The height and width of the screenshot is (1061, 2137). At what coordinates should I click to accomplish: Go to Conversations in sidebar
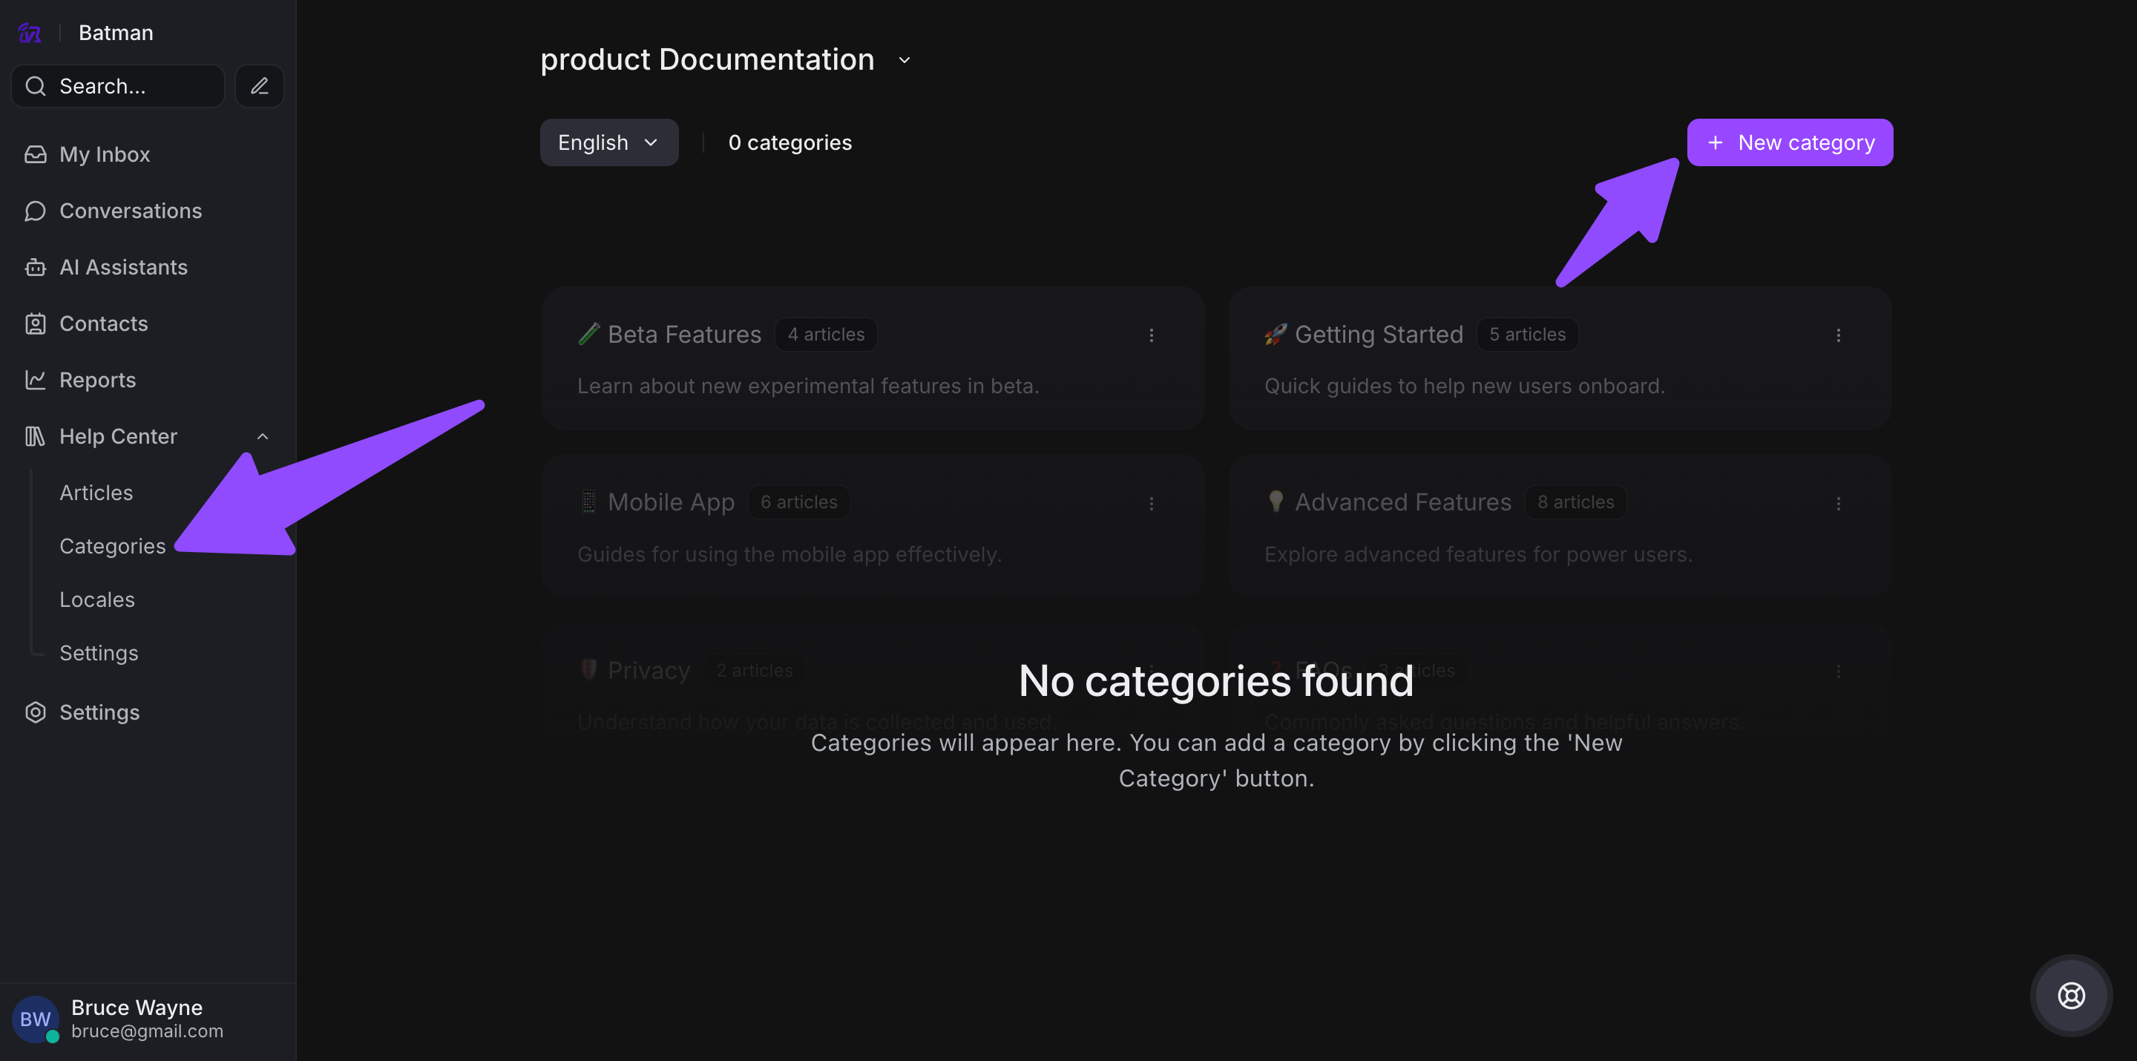[131, 211]
